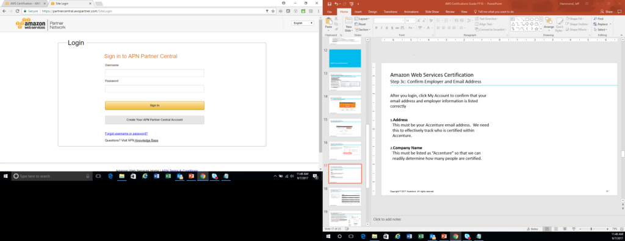Click Create Your APN Partner Central Account
Viewport: 625px width, 241px height.
pyautogui.click(x=154, y=120)
